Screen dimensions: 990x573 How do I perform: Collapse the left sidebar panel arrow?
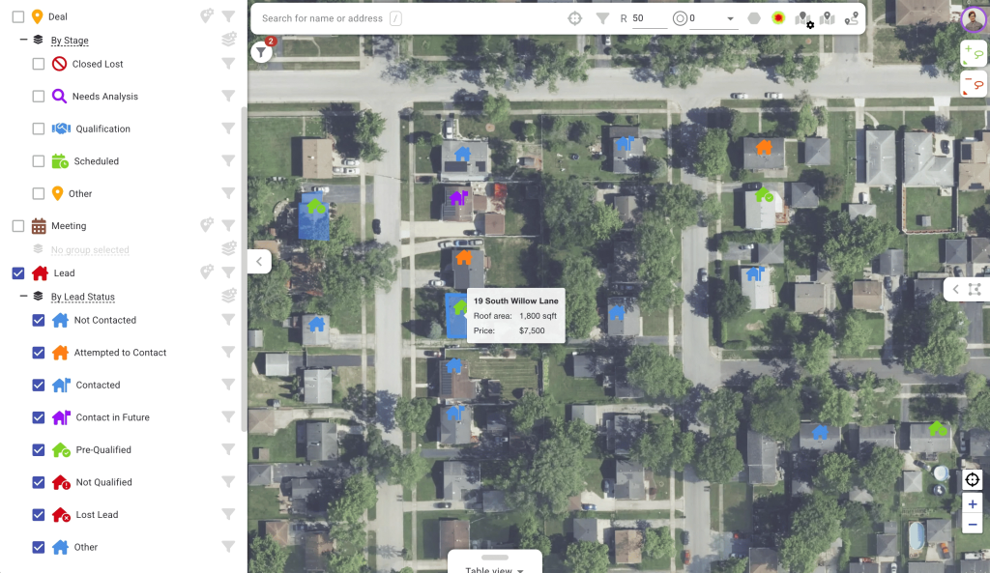pyautogui.click(x=259, y=261)
